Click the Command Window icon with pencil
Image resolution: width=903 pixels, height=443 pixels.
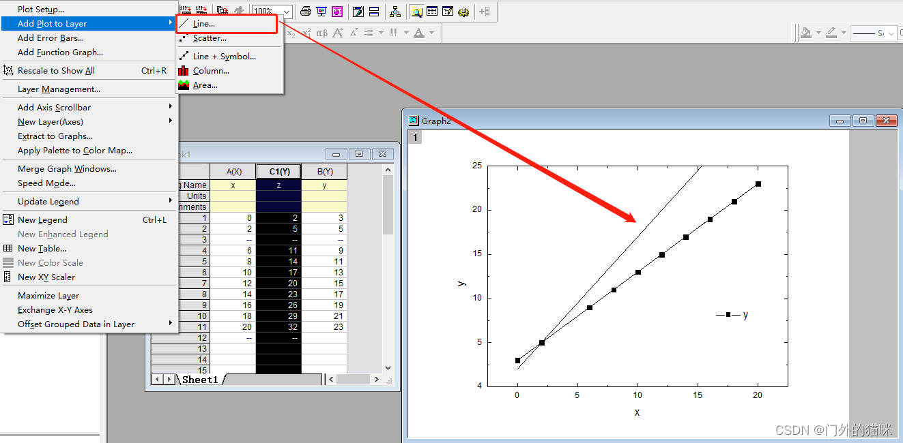tap(448, 12)
